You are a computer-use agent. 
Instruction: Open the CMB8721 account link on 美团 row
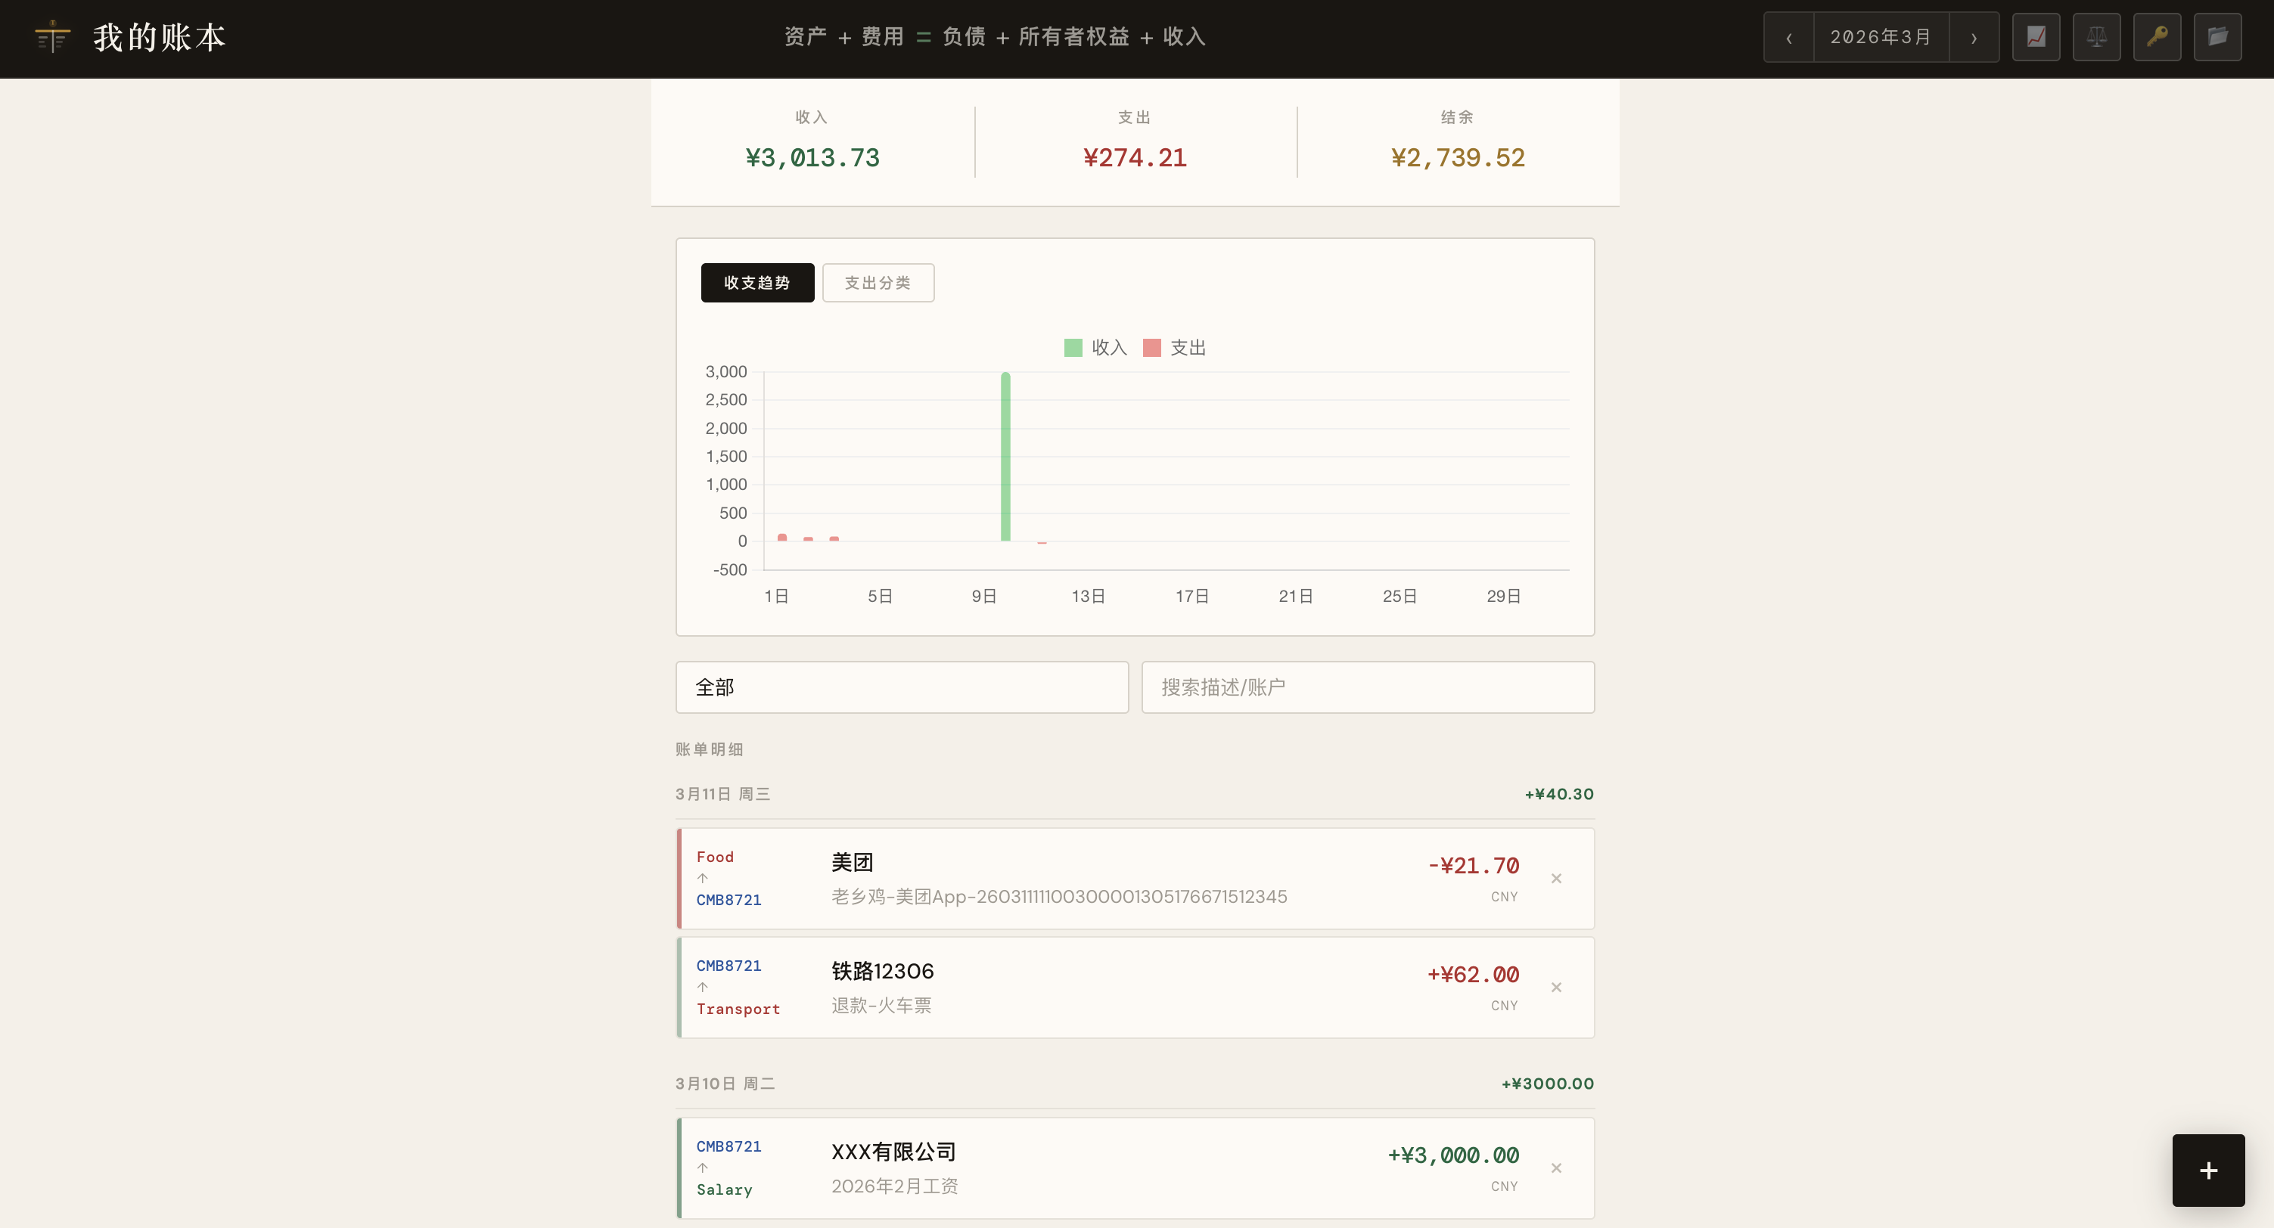[728, 900]
